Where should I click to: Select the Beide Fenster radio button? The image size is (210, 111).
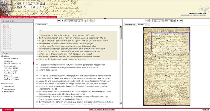tap(2, 92)
